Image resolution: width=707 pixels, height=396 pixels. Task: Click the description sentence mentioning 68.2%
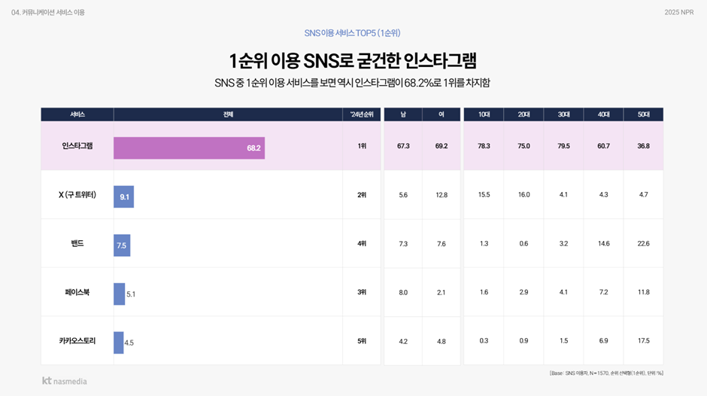[x=352, y=83]
